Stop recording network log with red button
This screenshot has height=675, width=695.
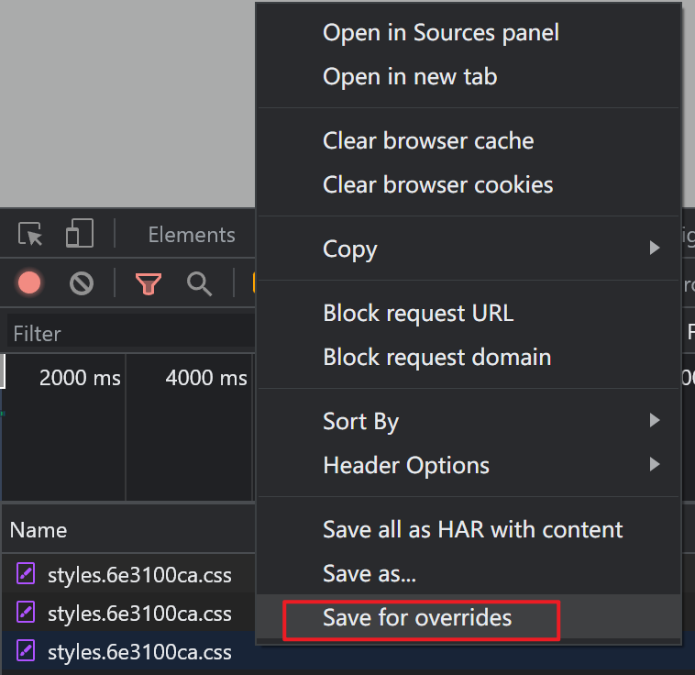pyautogui.click(x=29, y=283)
